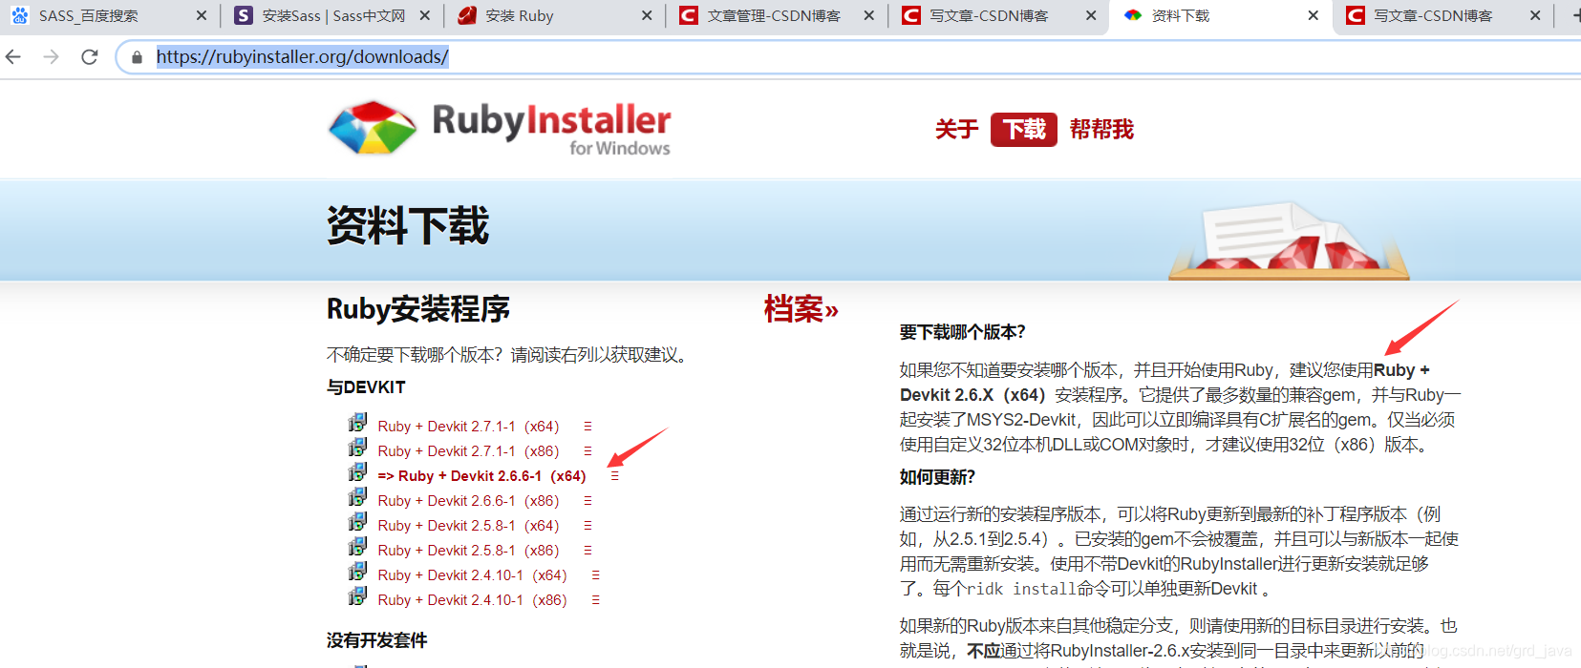The width and height of the screenshot is (1581, 668).
Task: Click installer icon beside Devkit 2.4.10-1 (x86)
Action: tap(357, 596)
